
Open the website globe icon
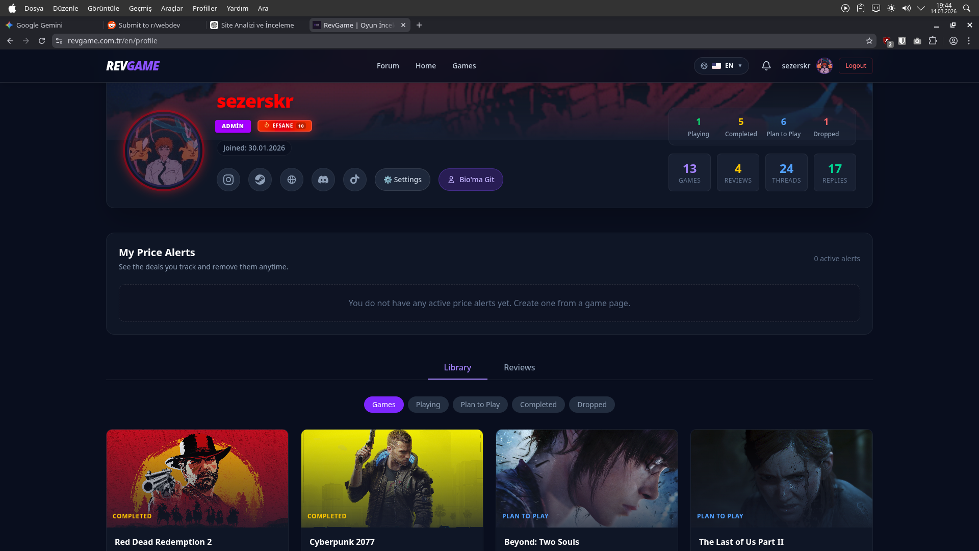click(291, 179)
